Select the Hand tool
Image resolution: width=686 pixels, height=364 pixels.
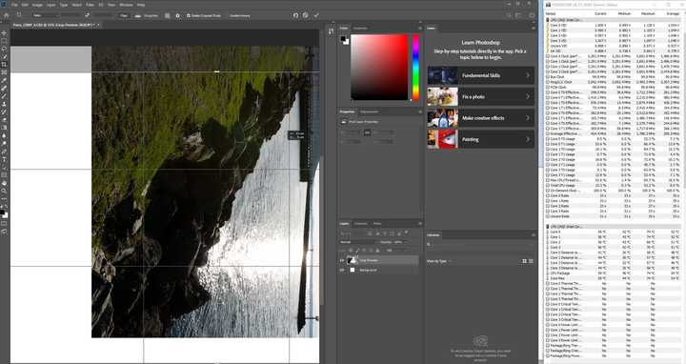pyautogui.click(x=4, y=183)
